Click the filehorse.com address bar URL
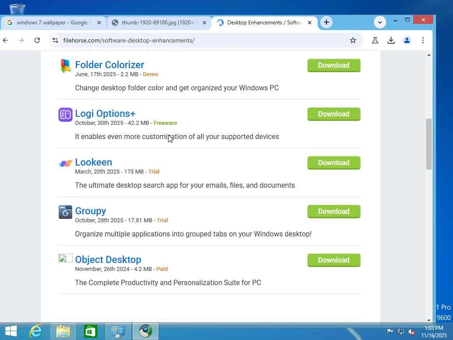 click(129, 40)
